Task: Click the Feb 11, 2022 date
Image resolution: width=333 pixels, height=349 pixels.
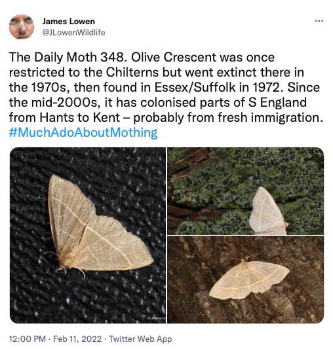Action: [77, 339]
